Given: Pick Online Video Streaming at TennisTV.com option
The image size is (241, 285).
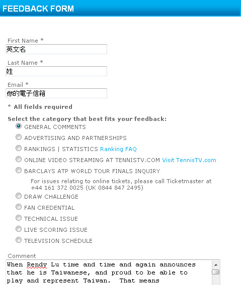Looking at the screenshot, I should point(19,159).
